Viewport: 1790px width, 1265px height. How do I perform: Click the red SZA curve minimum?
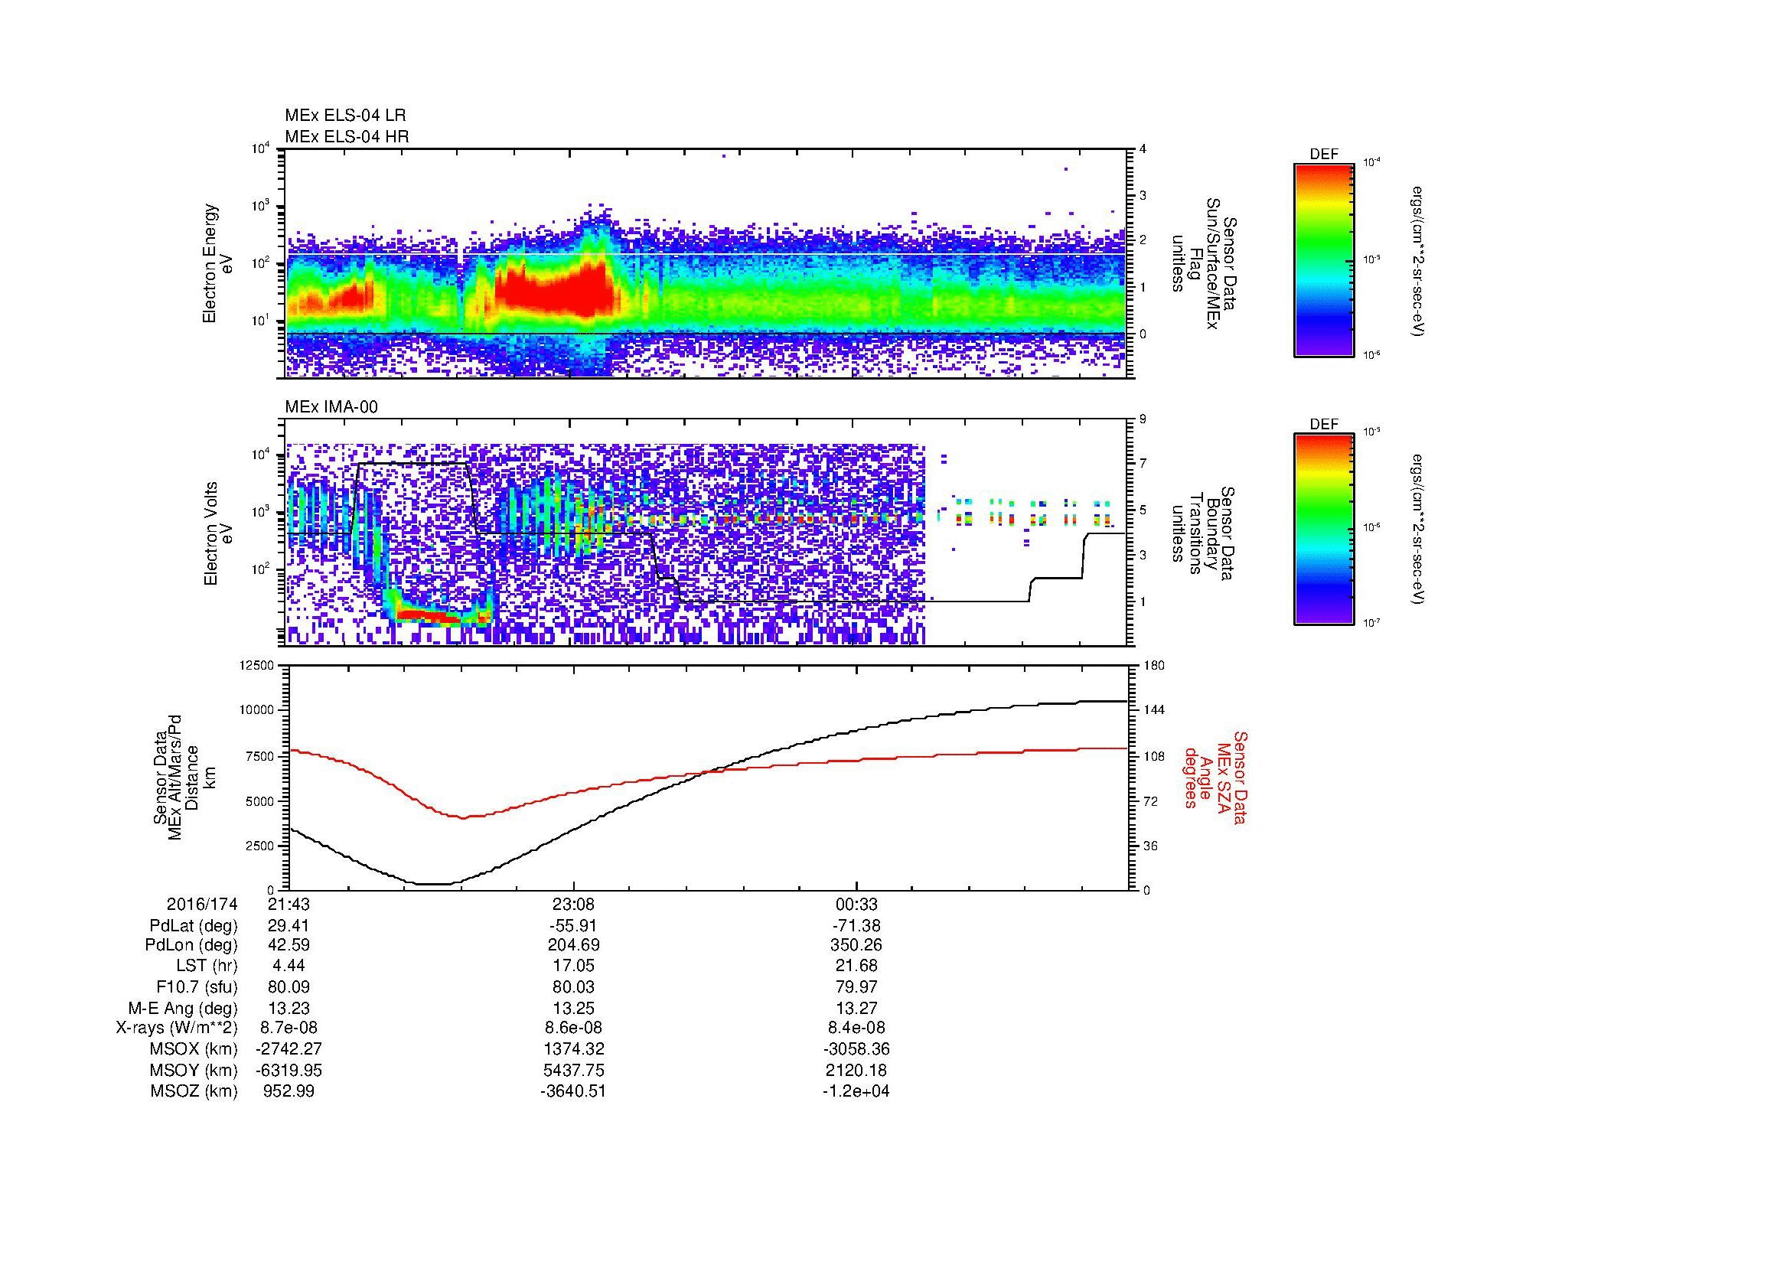pyautogui.click(x=464, y=817)
